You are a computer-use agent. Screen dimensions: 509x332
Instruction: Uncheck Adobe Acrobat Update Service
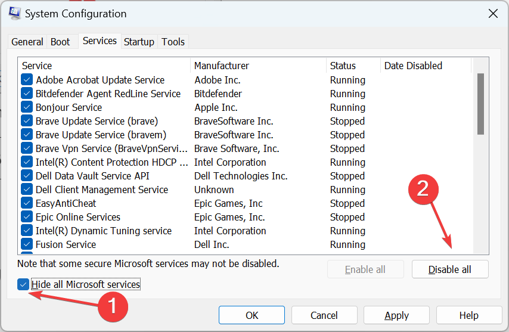pos(27,80)
